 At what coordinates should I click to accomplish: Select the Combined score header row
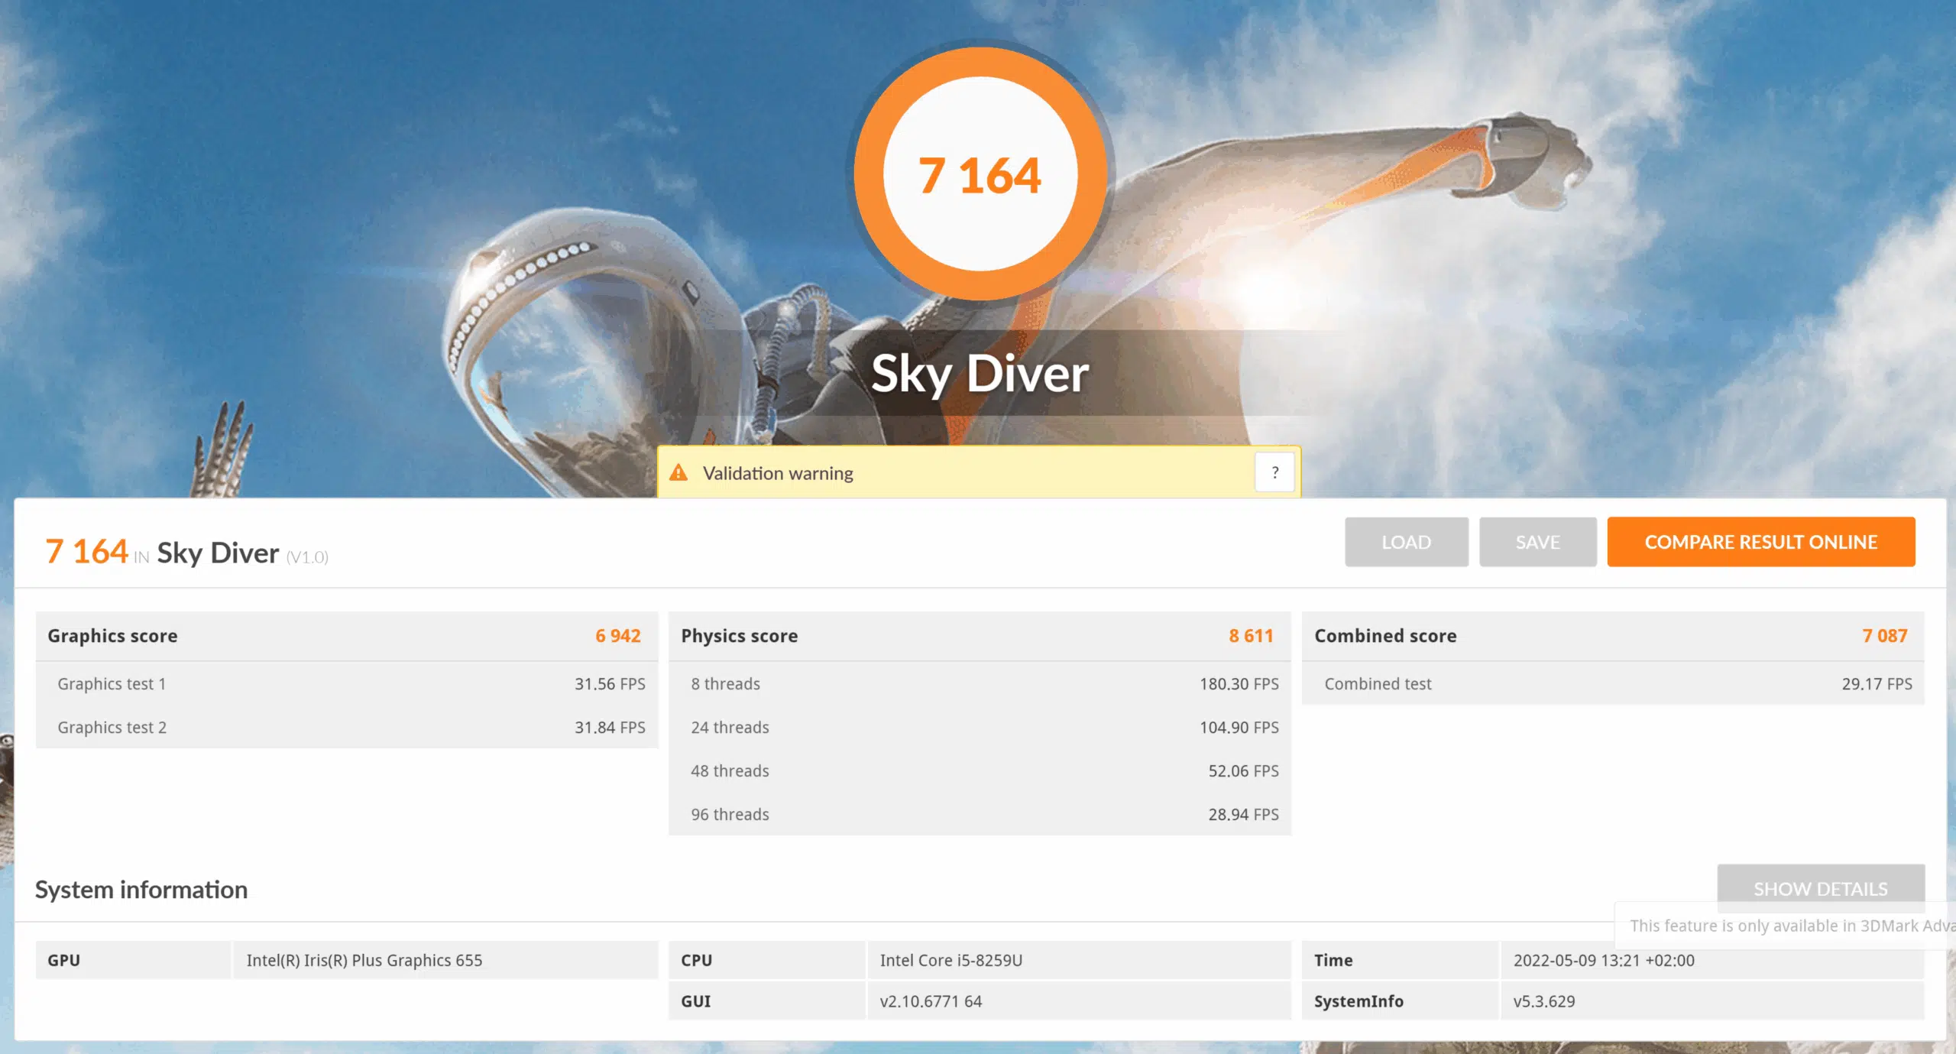tap(1612, 636)
